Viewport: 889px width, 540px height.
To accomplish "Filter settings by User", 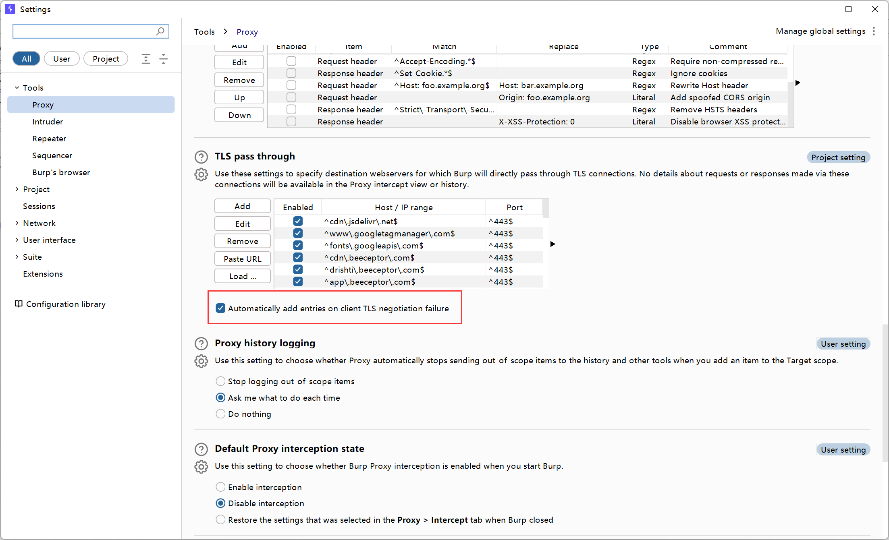I will pos(62,59).
